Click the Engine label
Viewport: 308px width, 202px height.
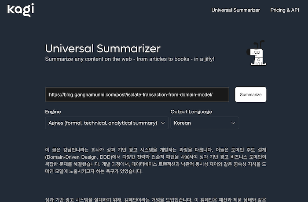click(53, 112)
